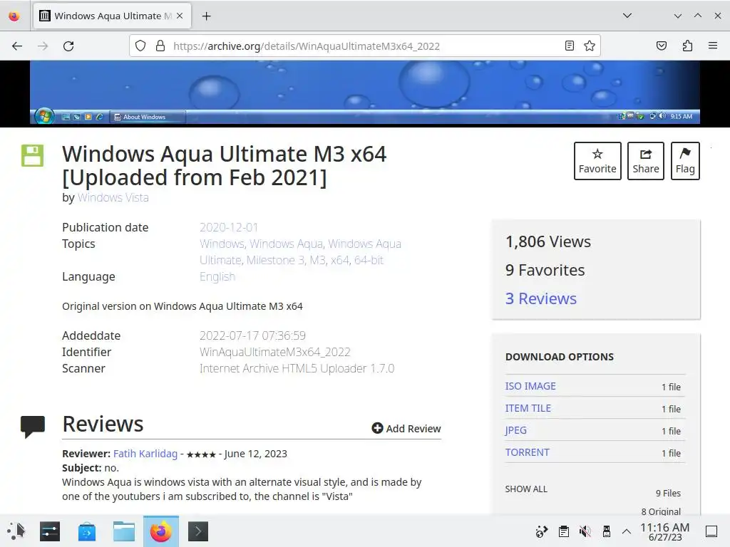Select the identifier text WinAquaUltimateM3x64_2022

[275, 352]
